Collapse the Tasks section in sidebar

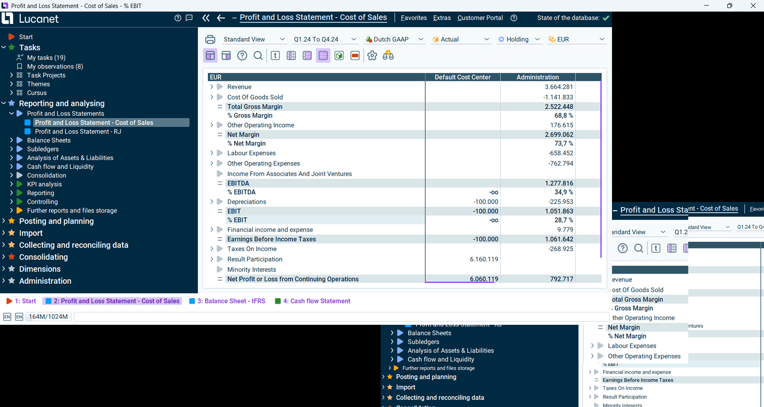click(4, 47)
